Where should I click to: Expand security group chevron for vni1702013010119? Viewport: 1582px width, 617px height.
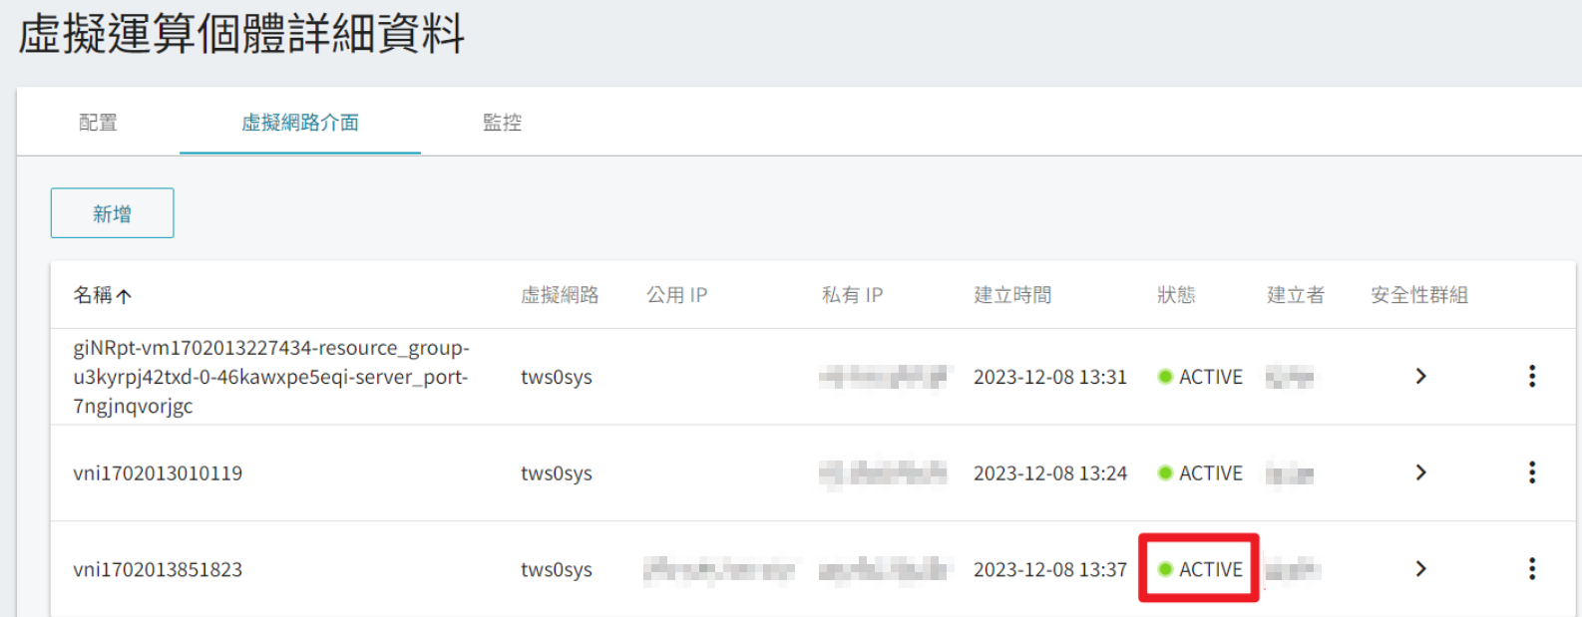(1420, 472)
